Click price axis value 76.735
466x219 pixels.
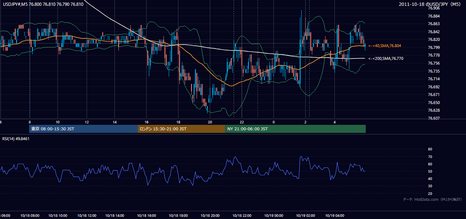(434, 71)
